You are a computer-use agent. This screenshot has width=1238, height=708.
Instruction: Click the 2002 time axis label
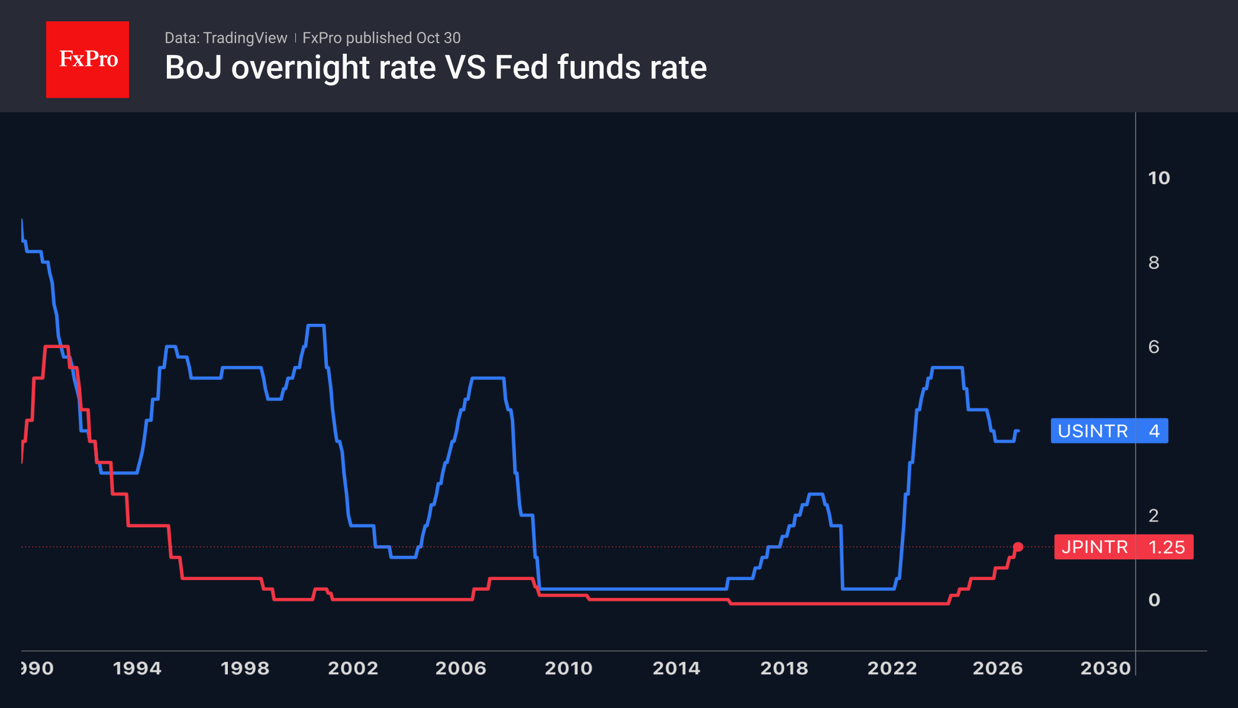pos(353,668)
